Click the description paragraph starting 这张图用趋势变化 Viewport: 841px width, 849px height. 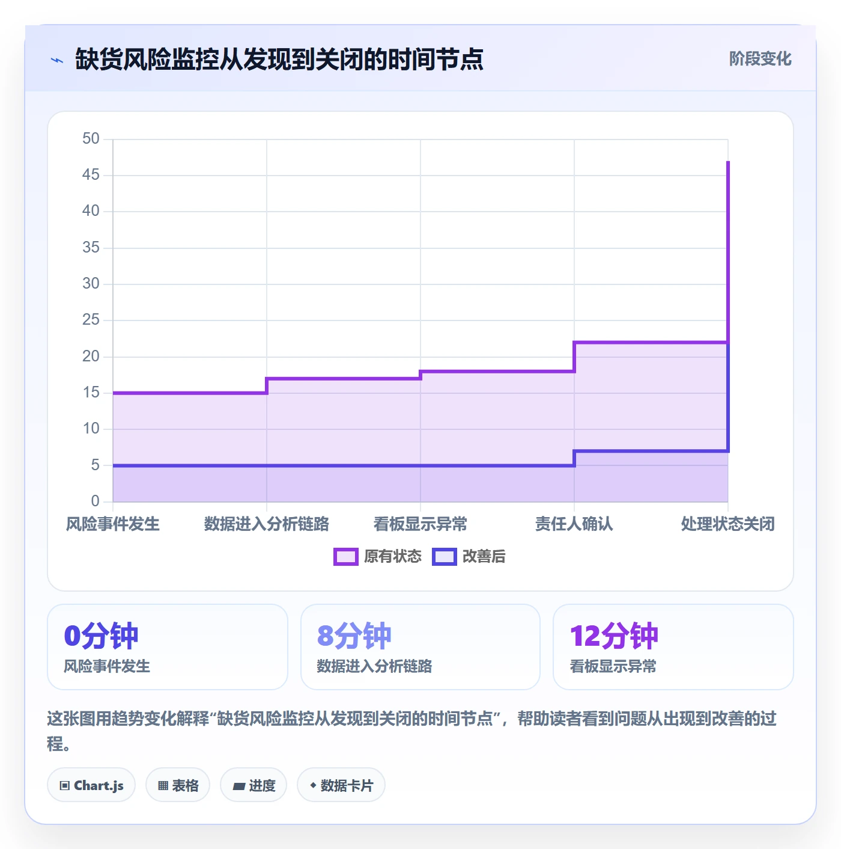point(412,731)
